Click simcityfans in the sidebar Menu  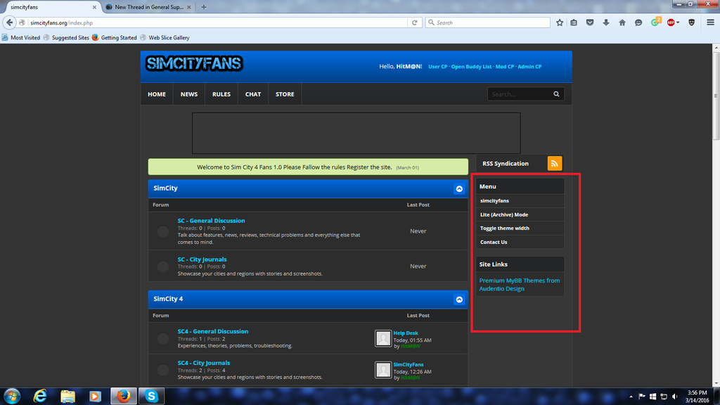(494, 200)
